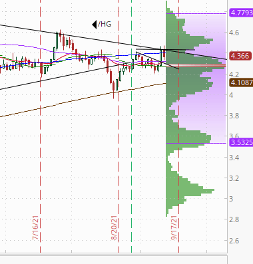Click the horizontal scrollbar below the chart
The image size is (253, 264).
tap(114, 260)
